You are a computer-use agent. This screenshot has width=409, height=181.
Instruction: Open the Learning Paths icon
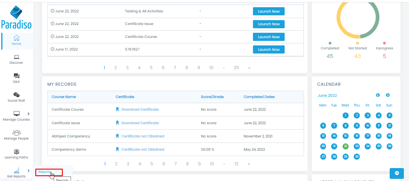(x=17, y=152)
